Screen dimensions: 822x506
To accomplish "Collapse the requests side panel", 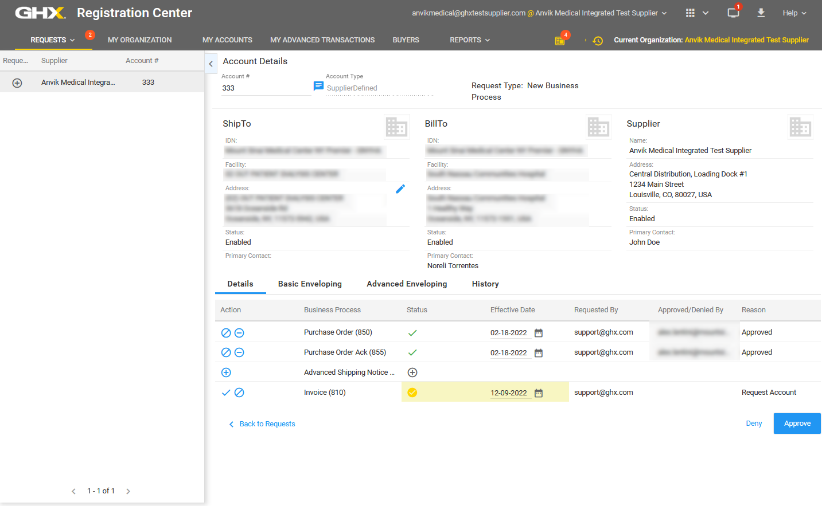I will coord(211,64).
